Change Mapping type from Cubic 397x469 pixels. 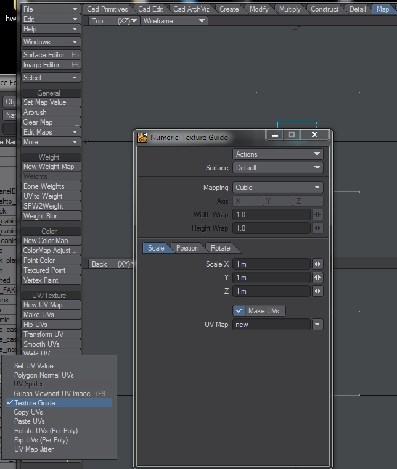[x=278, y=188]
